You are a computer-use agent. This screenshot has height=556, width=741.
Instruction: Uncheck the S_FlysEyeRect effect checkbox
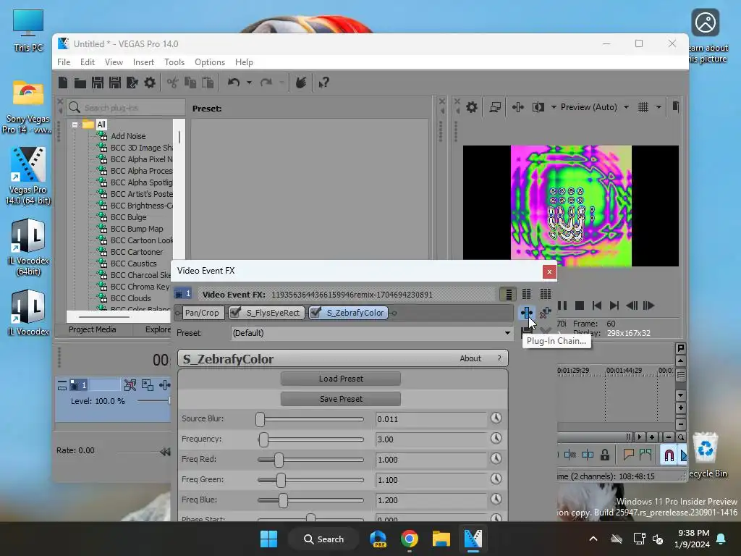click(235, 313)
